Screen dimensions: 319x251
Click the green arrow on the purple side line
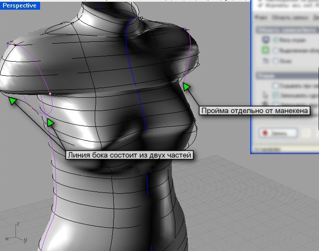[x=51, y=122]
